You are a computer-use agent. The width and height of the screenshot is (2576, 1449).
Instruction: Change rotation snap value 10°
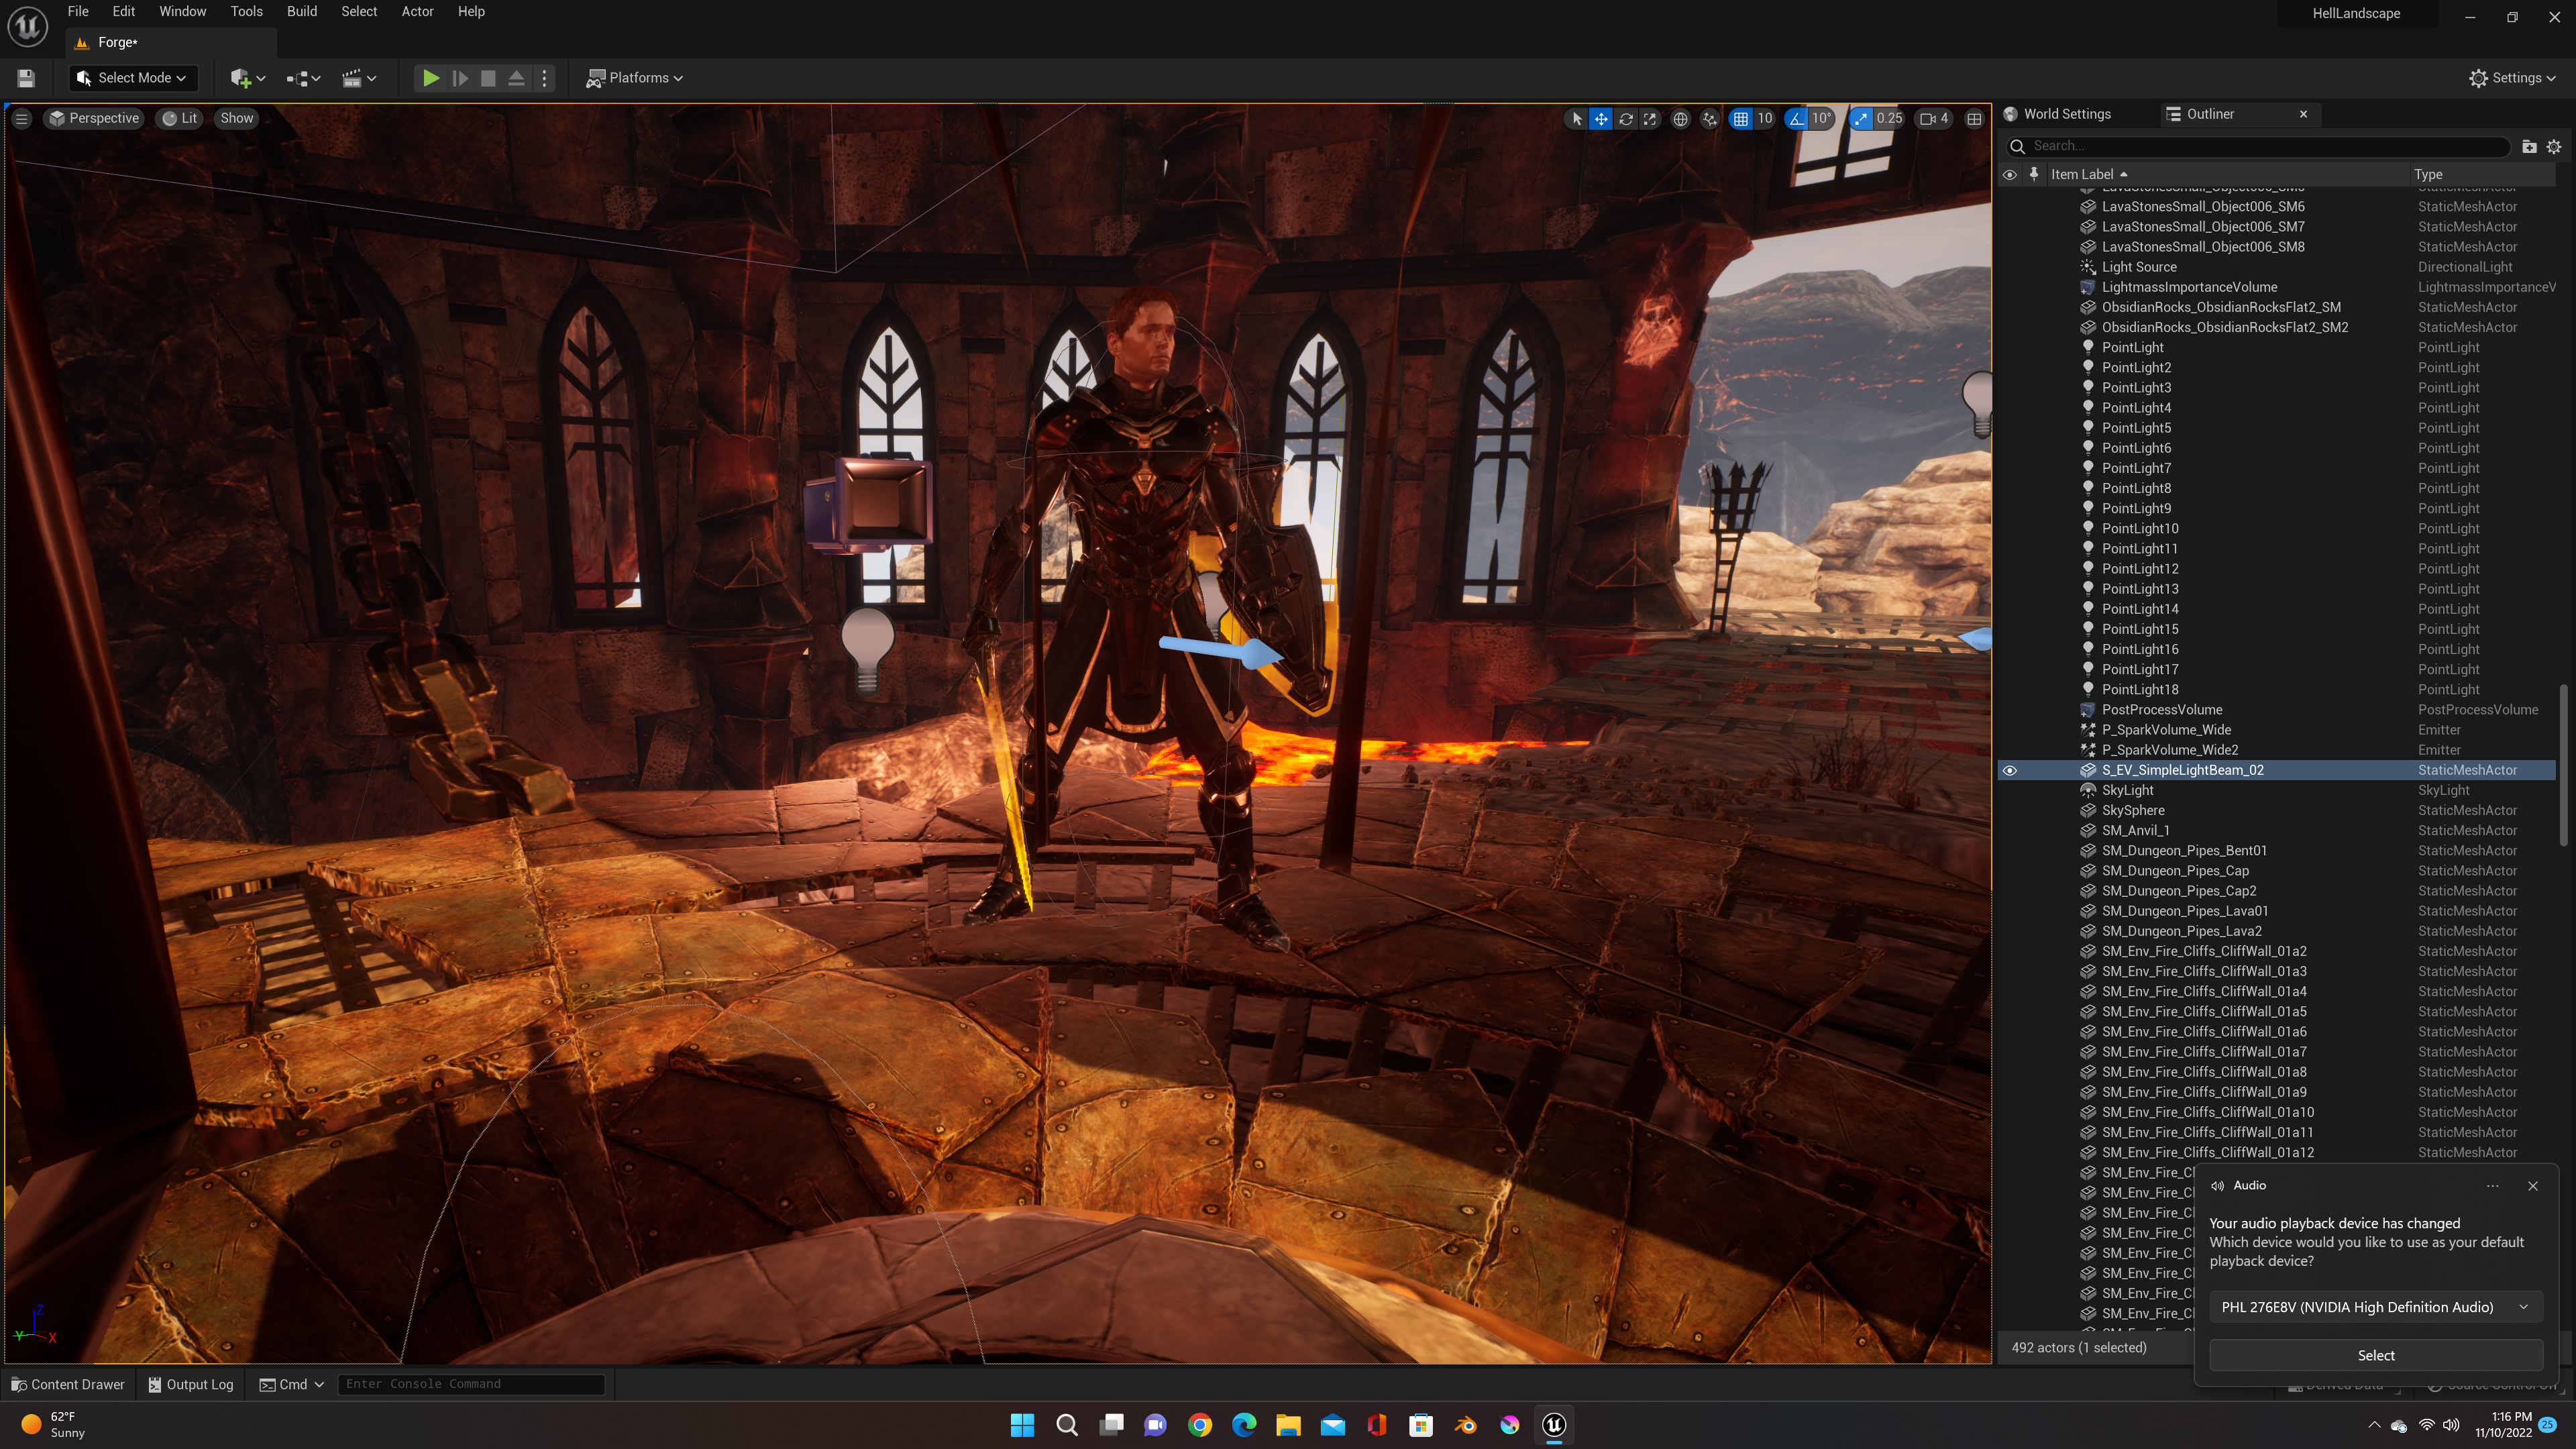[x=1822, y=119]
